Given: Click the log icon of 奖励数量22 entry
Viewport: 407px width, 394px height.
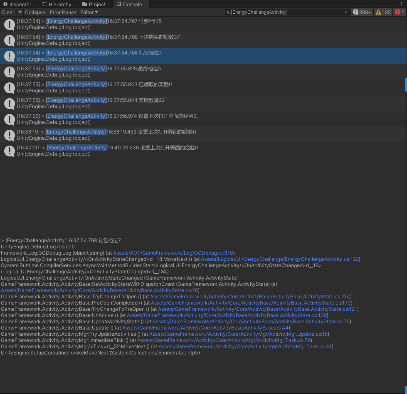Looking at the screenshot, I should [9, 104].
